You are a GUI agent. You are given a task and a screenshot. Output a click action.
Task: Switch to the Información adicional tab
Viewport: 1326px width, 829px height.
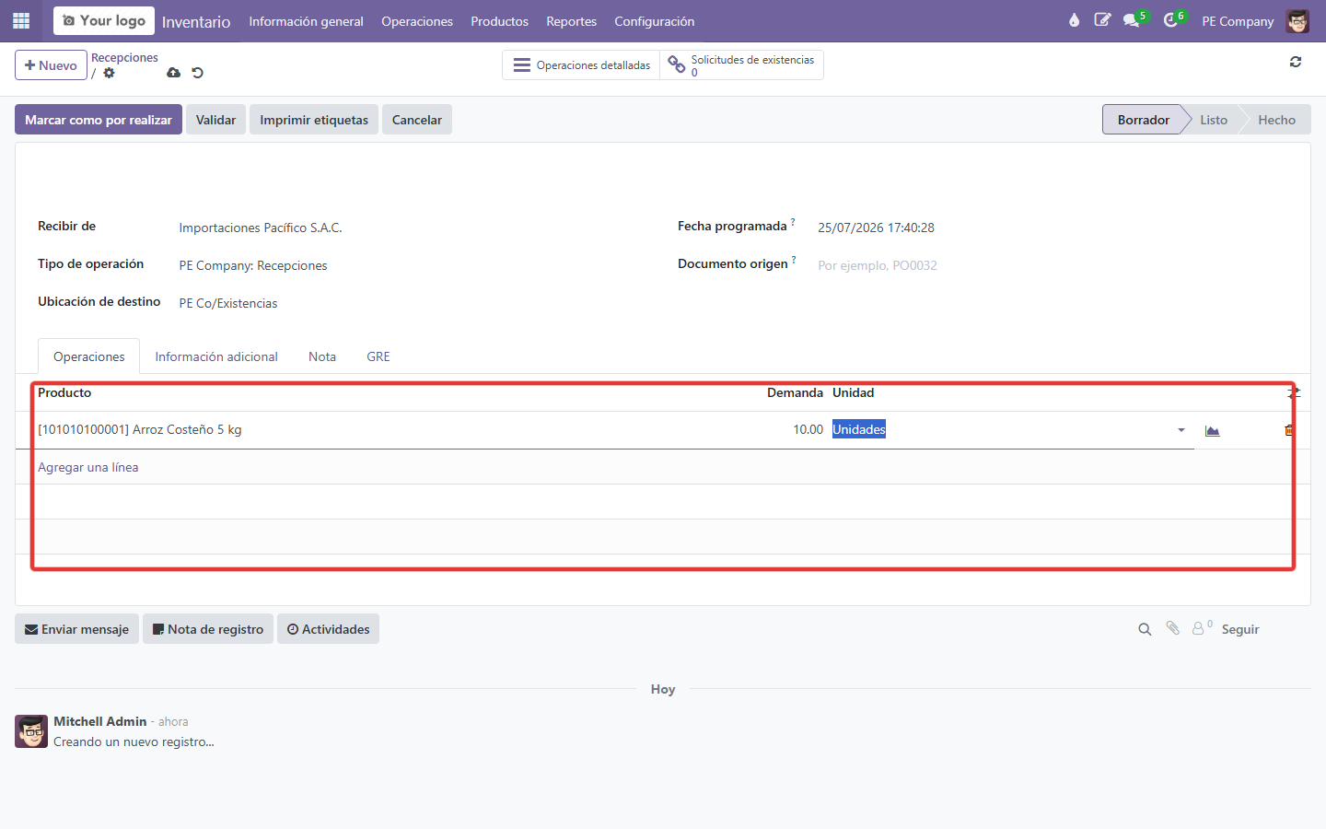(x=216, y=356)
